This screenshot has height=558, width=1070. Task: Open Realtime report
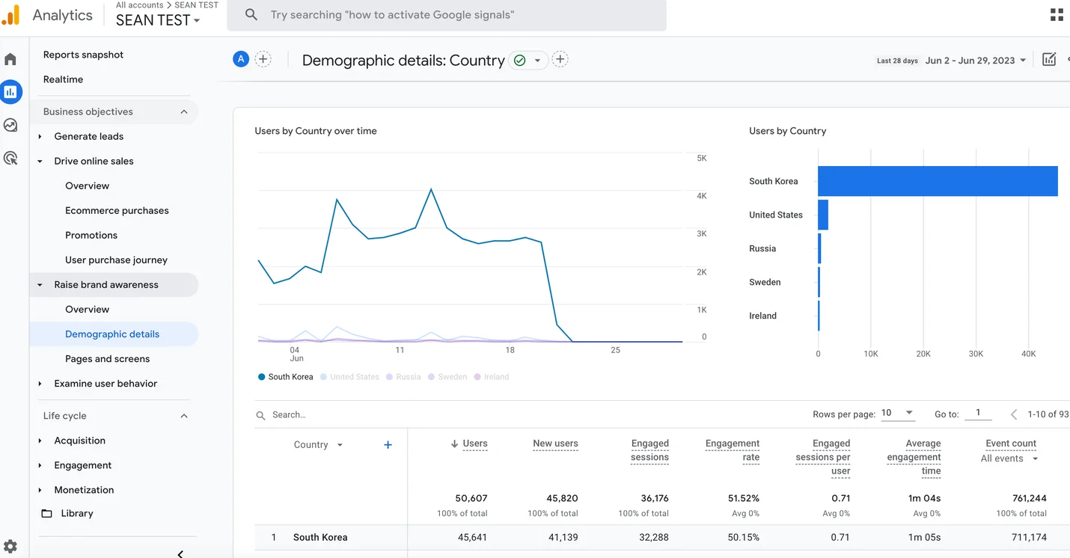63,79
